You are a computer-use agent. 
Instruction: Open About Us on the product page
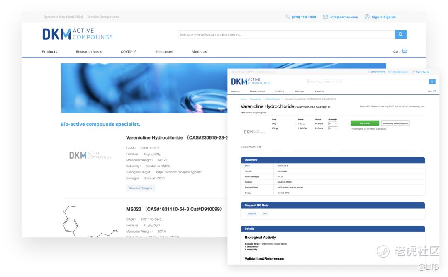click(319, 91)
